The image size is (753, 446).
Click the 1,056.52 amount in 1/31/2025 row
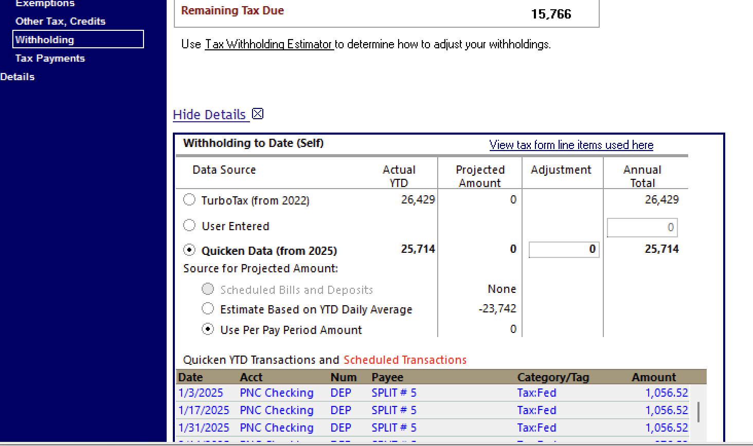[x=667, y=428]
